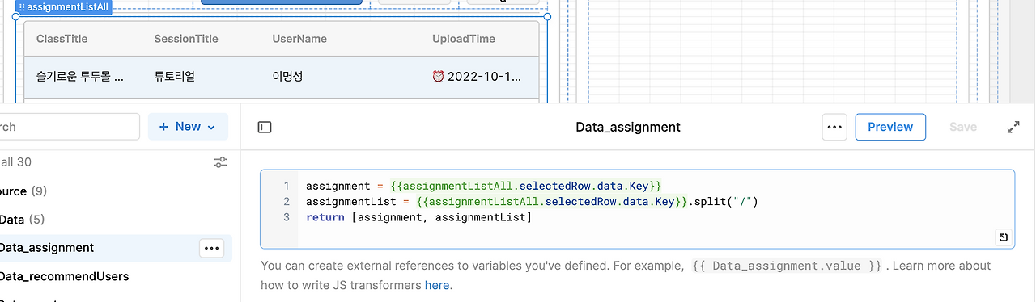Image resolution: width=1036 pixels, height=302 pixels.
Task: Click the pop-out icon in code editor corner
Action: tap(1003, 237)
